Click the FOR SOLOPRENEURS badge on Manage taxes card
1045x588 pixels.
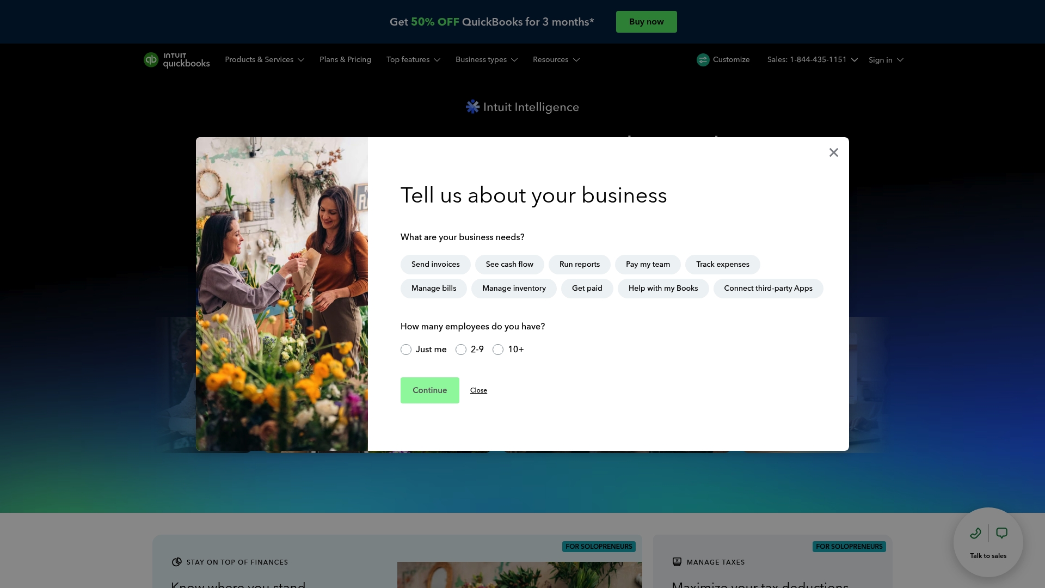(849, 547)
